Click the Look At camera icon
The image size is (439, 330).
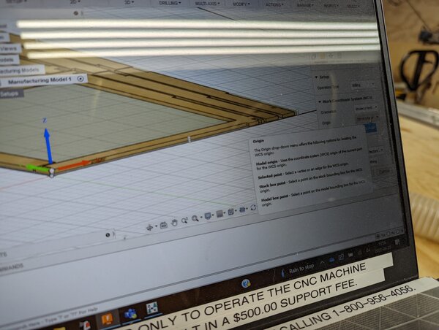tap(163, 225)
